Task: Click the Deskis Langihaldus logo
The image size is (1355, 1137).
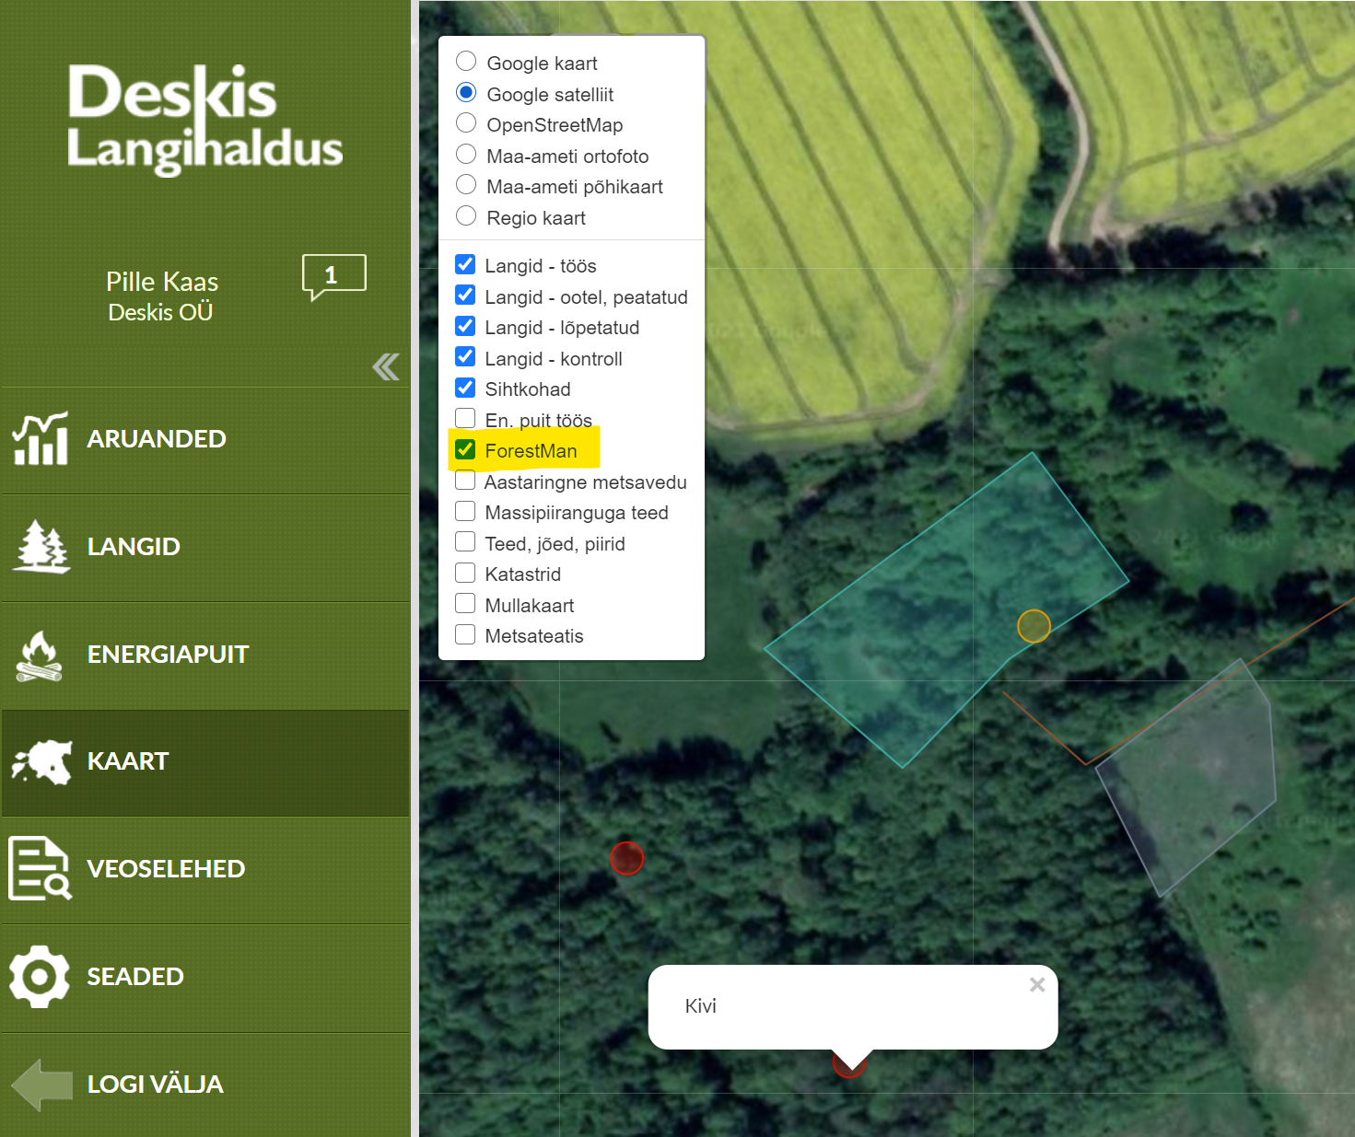Action: click(x=204, y=120)
